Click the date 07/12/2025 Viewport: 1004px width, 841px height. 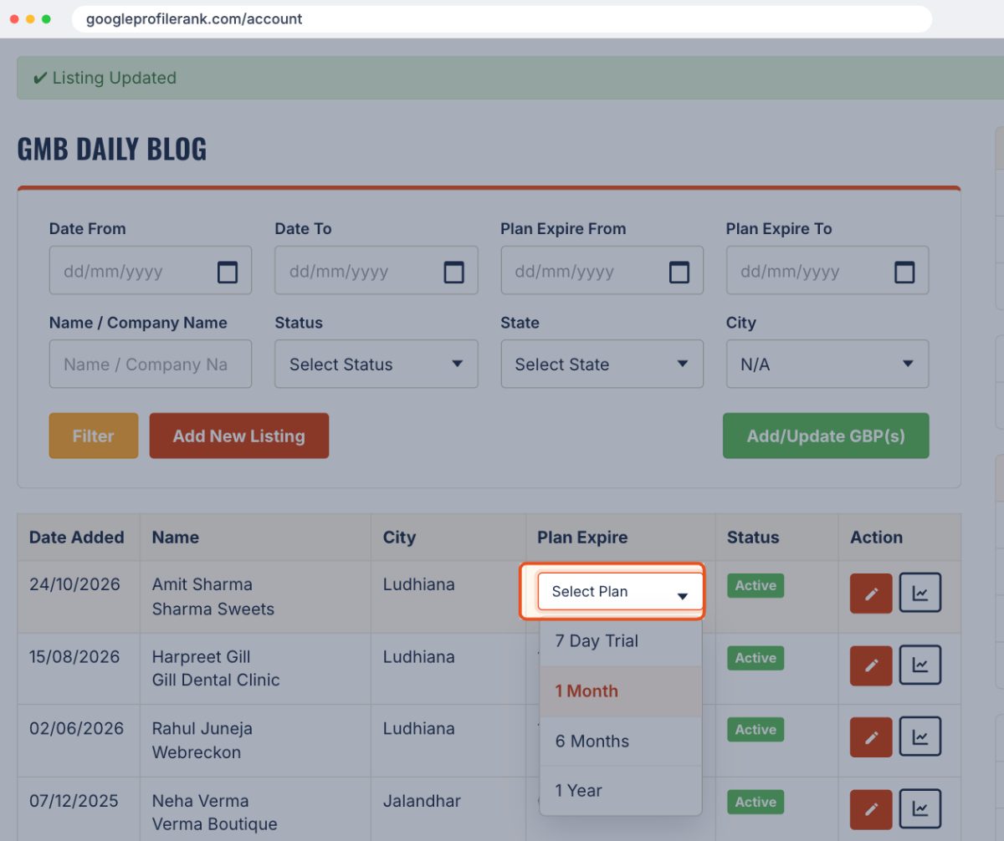(74, 801)
